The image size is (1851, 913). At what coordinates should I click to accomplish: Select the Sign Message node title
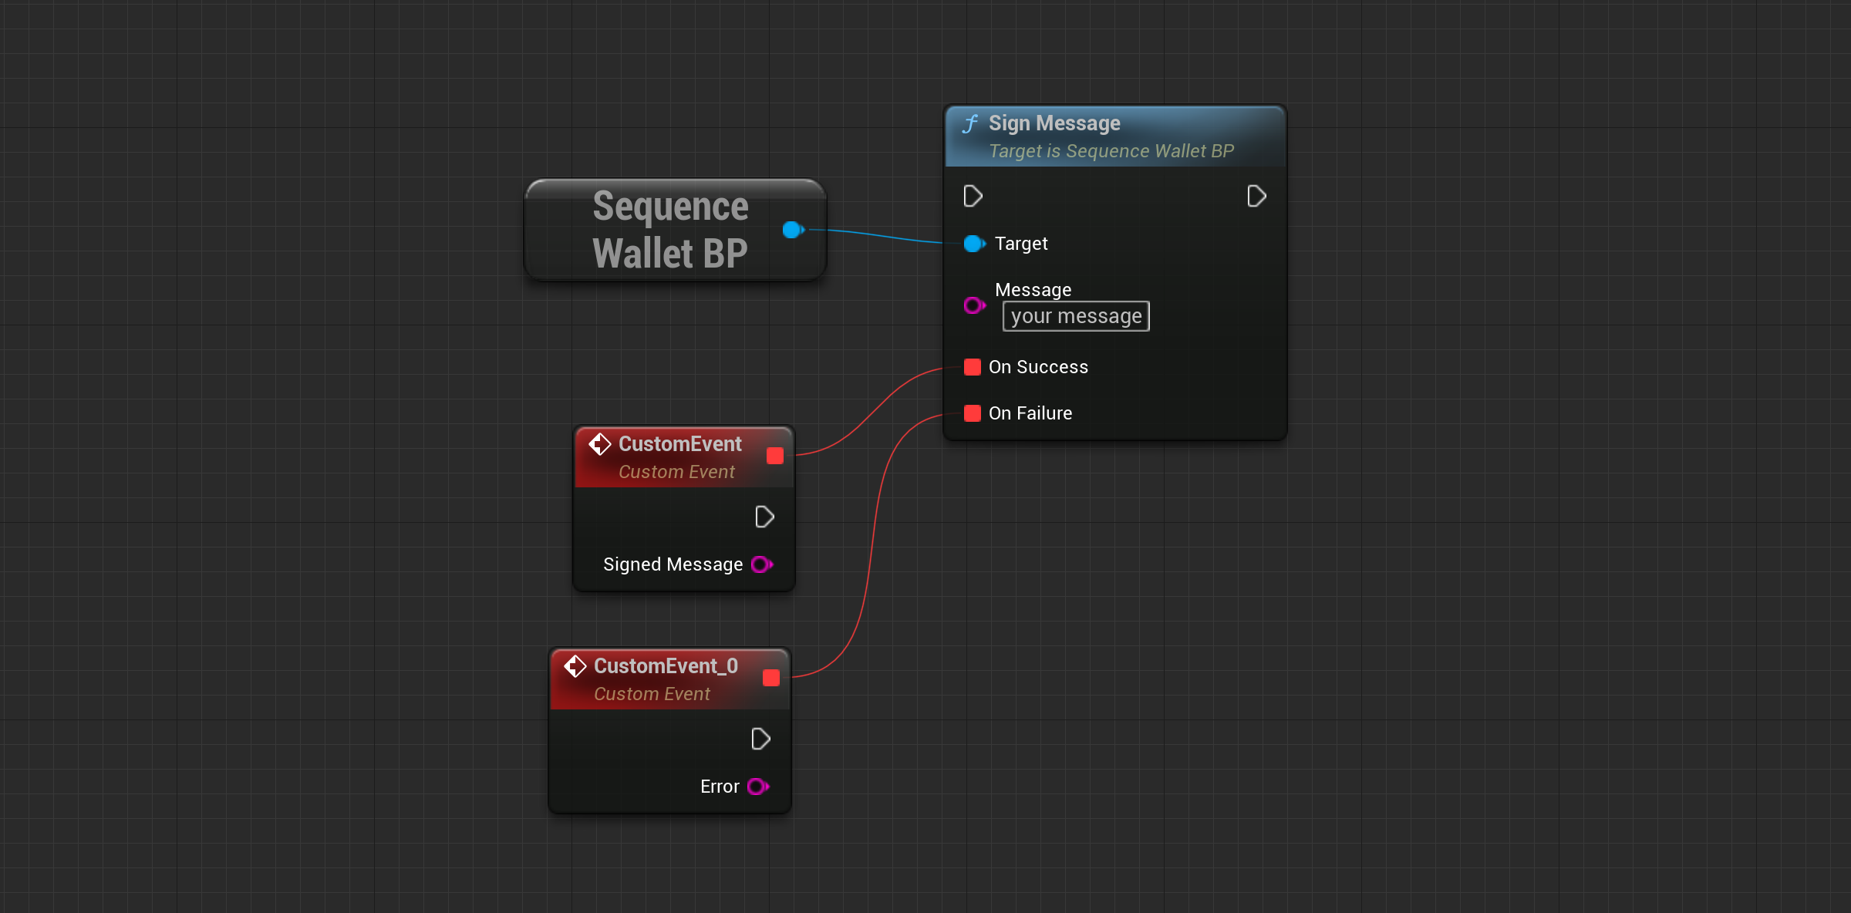click(1054, 123)
